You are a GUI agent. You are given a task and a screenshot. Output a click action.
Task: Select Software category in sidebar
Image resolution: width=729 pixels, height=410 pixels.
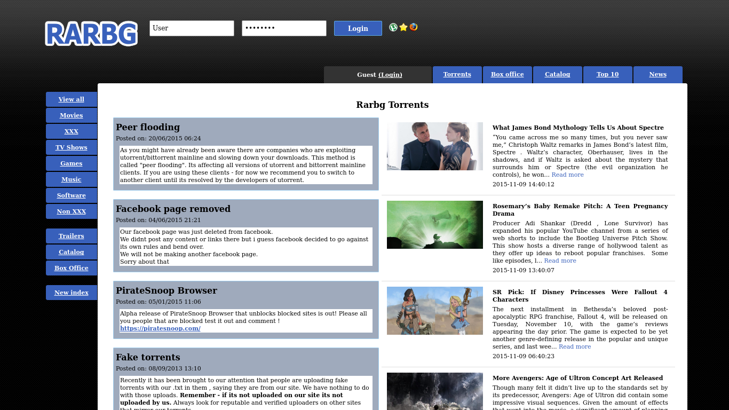click(72, 195)
